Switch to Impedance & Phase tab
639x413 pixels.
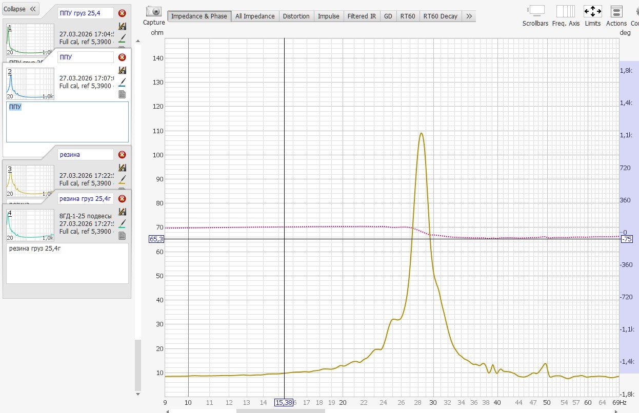point(199,16)
